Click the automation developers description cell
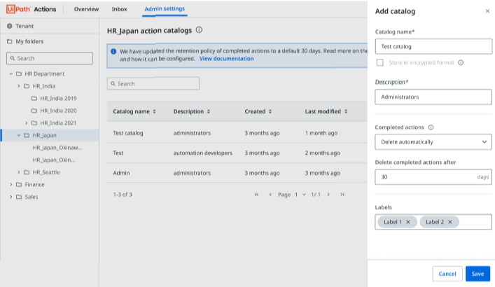The height and width of the screenshot is (287, 495). pyautogui.click(x=202, y=153)
